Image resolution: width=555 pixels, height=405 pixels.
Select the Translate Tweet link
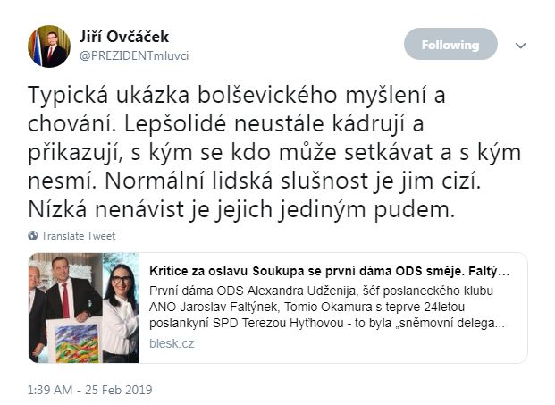pos(79,236)
